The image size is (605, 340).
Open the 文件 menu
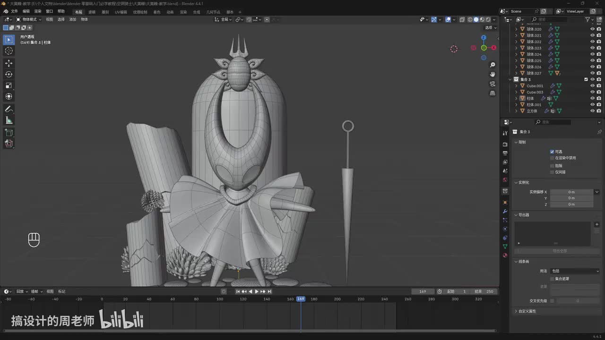(x=14, y=11)
